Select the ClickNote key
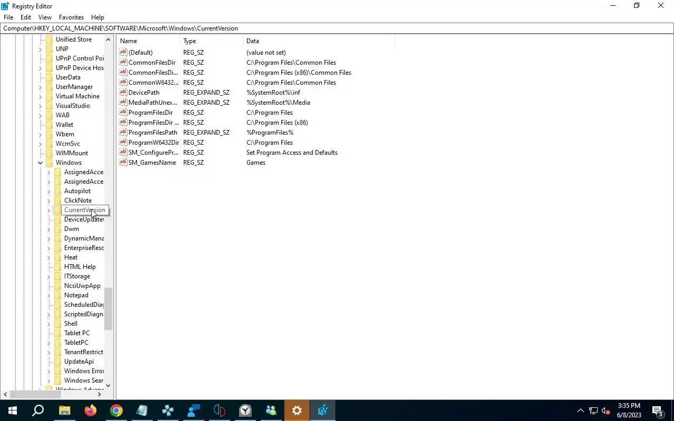This screenshot has height=421, width=674. pyautogui.click(x=78, y=201)
